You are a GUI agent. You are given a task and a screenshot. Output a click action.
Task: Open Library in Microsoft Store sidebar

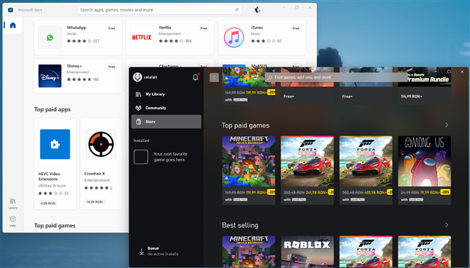[12, 204]
